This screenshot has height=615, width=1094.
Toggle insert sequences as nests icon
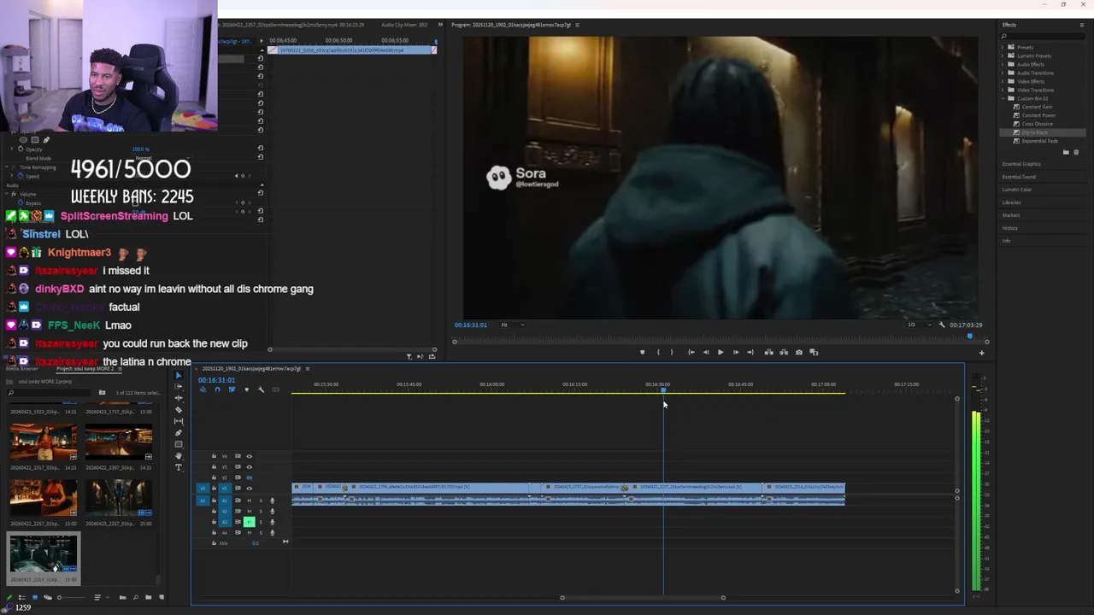pos(203,389)
